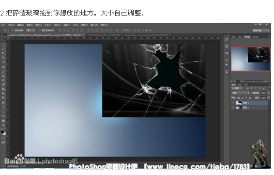Select the Hand tool

point(3,120)
